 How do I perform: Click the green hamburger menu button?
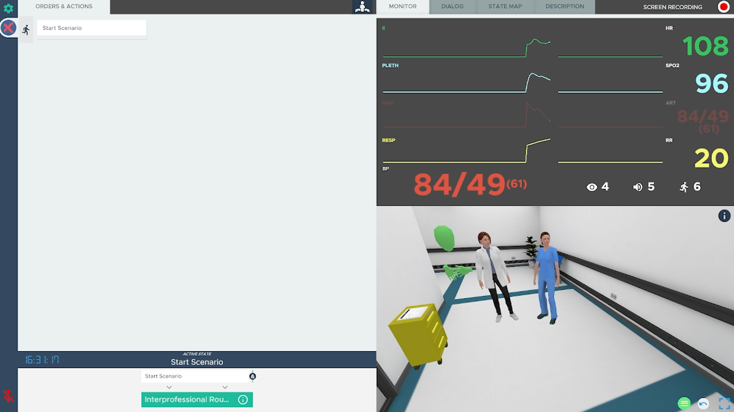tap(684, 403)
